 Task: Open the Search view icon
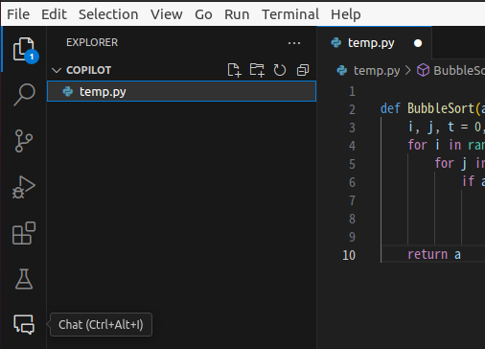click(x=24, y=95)
